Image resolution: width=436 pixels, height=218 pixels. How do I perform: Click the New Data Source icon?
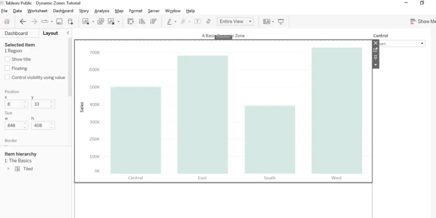pos(71,22)
